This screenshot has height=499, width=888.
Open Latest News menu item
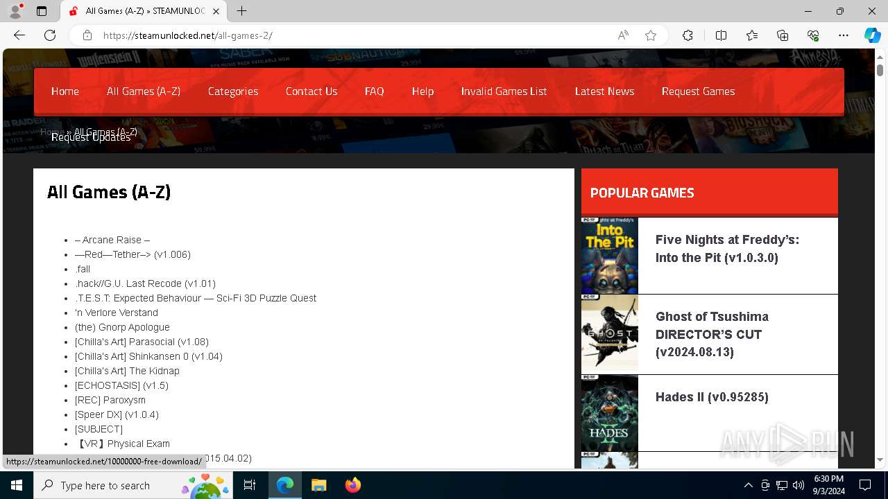coord(604,91)
